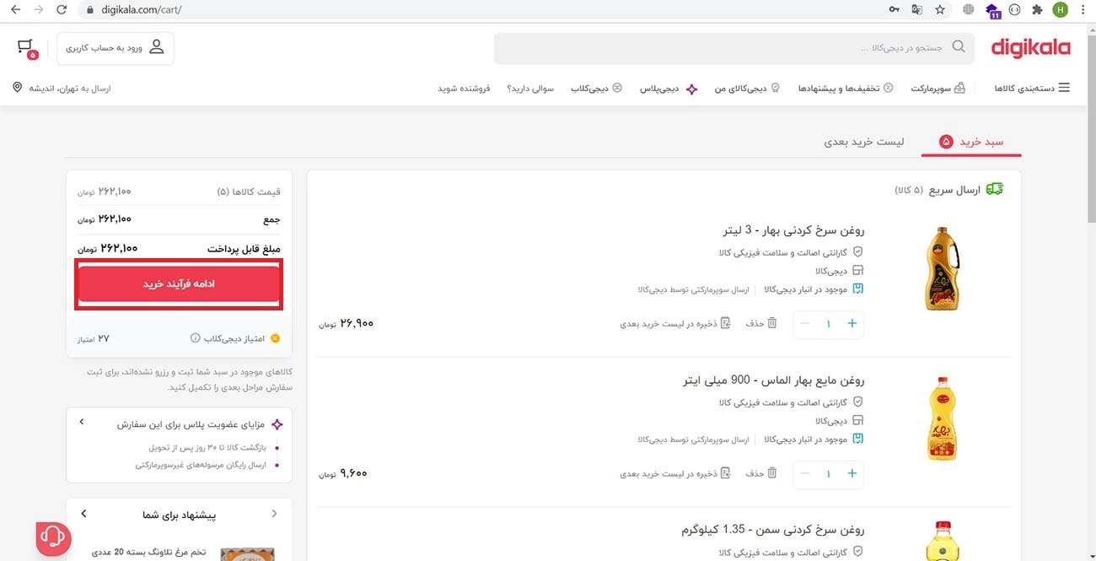
Task: Click the ارسال سریع shipping icon
Action: coord(993,188)
